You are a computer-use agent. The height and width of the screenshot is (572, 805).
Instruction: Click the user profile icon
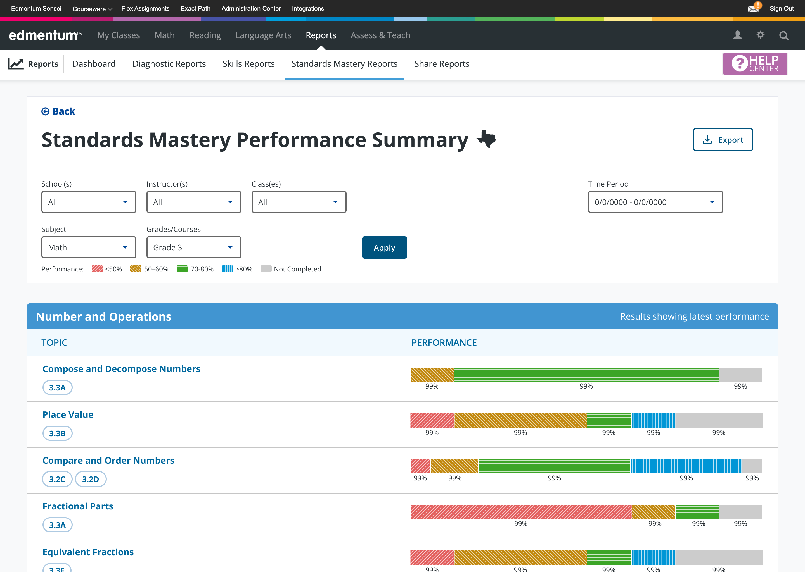point(737,35)
